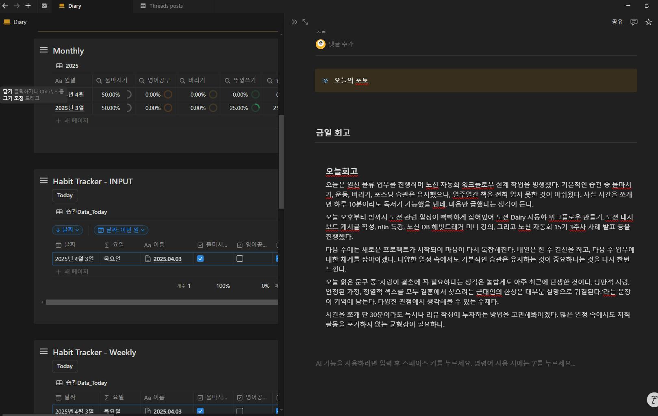658x416 pixels.
Task: Click the AI prompt placeholder line
Action: coord(445,363)
